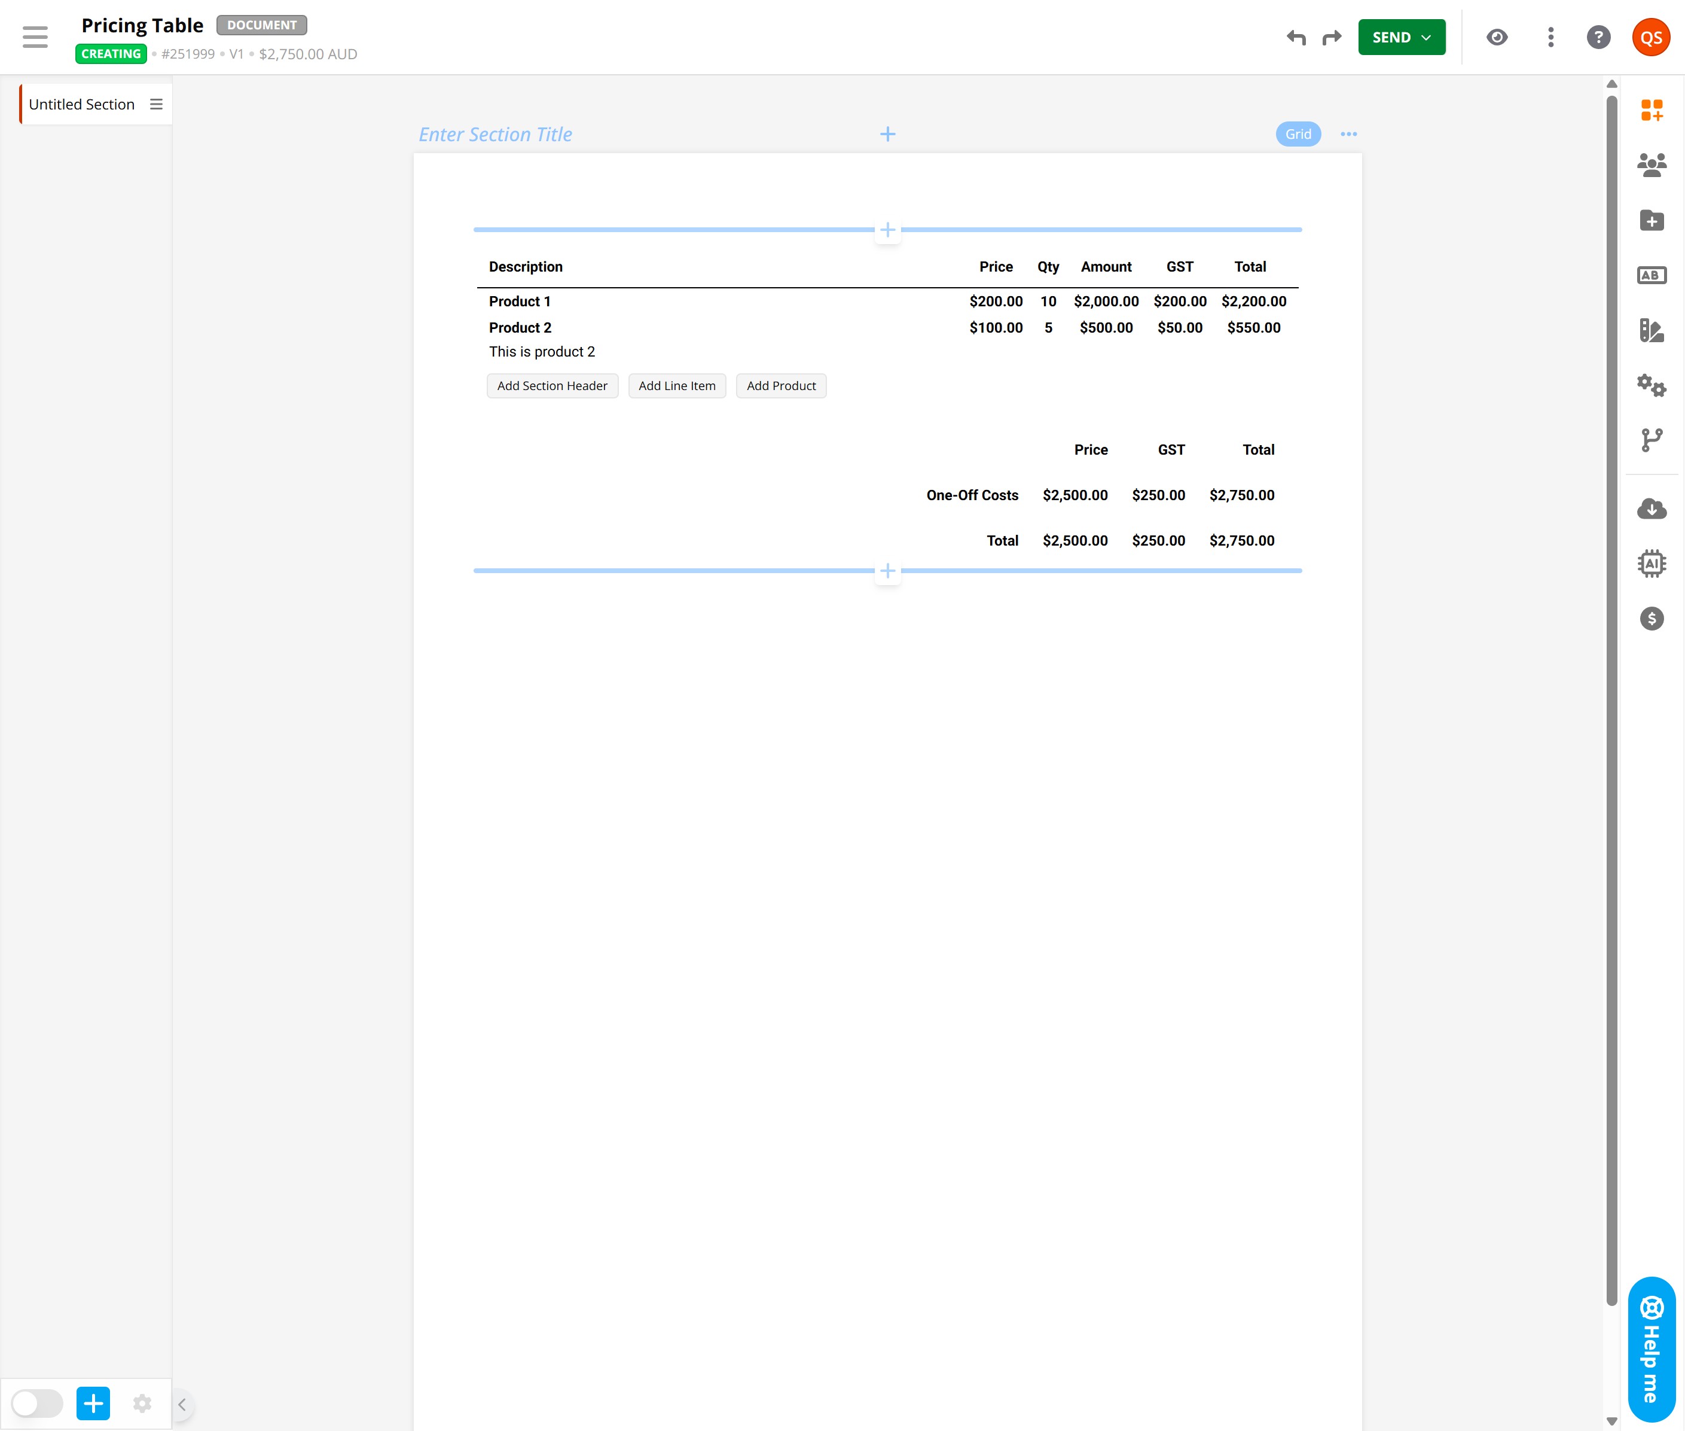The width and height of the screenshot is (1685, 1431).
Task: Click the Add Product button
Action: coord(780,386)
